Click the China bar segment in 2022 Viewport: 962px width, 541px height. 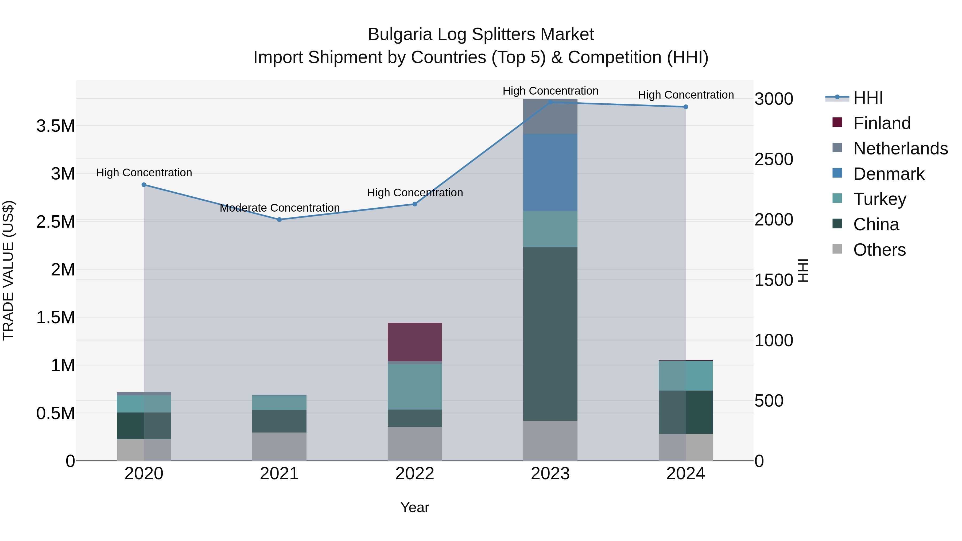coord(414,418)
